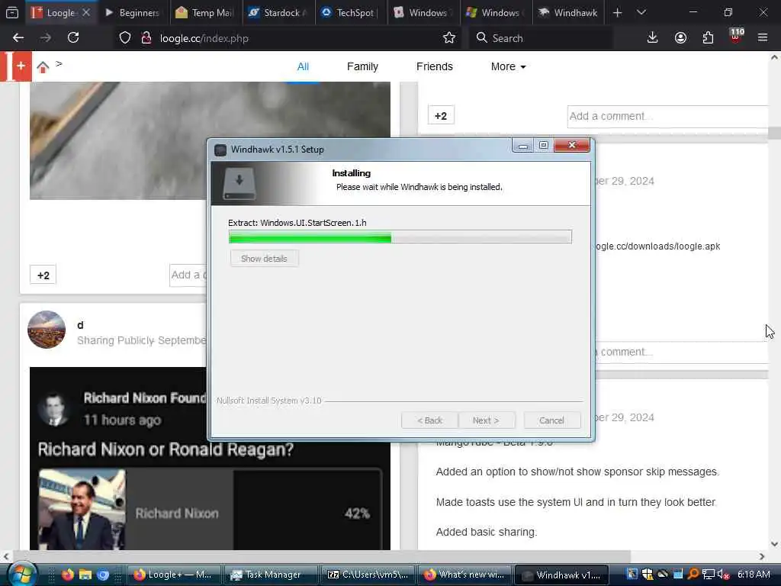
Task: Open user d's profile avatar
Action: tap(47, 330)
